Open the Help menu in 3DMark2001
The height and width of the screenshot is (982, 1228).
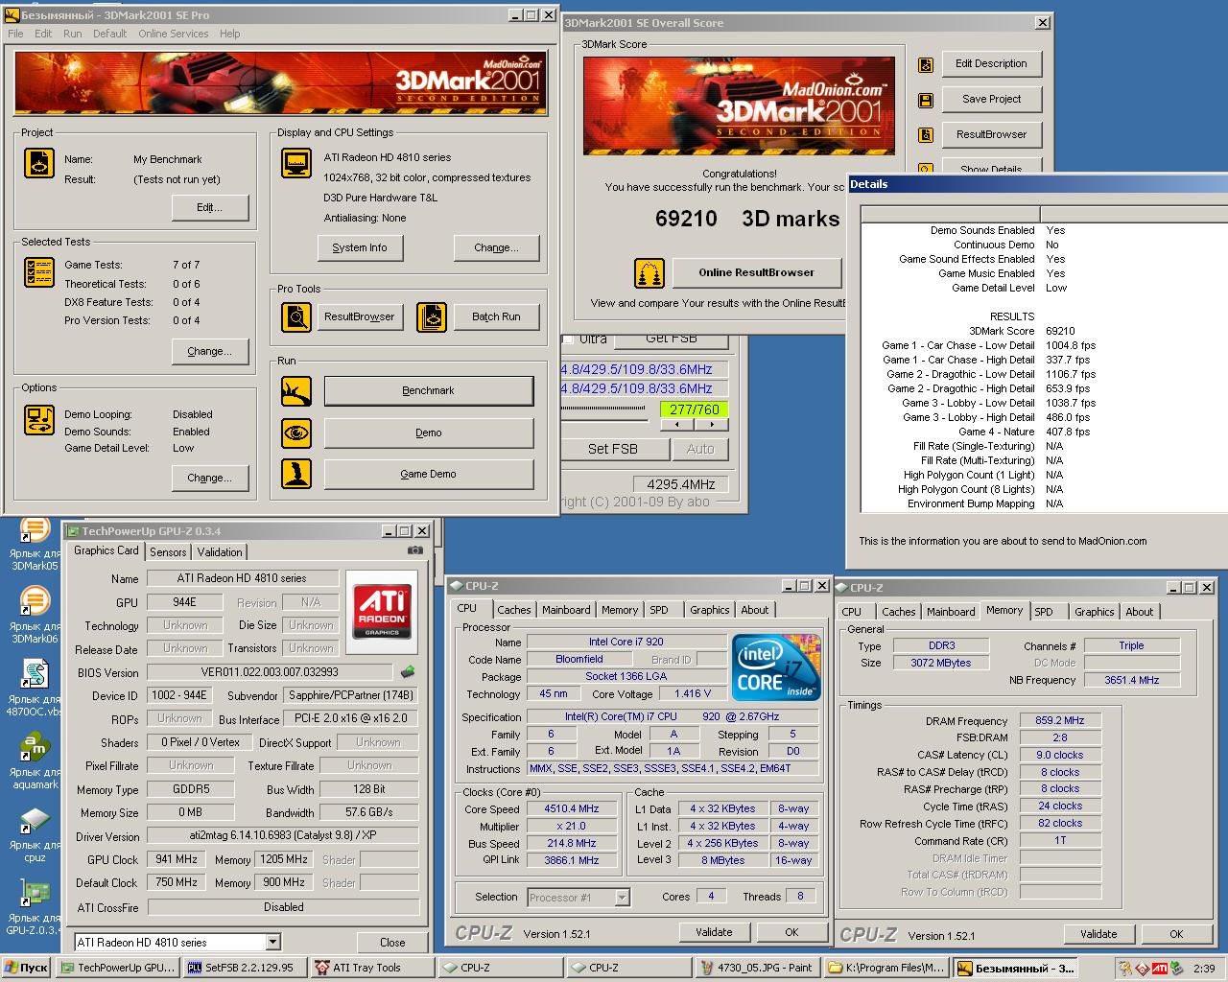230,34
